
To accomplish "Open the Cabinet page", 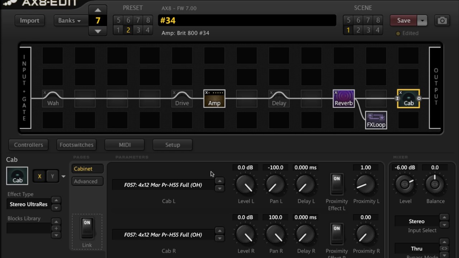I will 87,169.
